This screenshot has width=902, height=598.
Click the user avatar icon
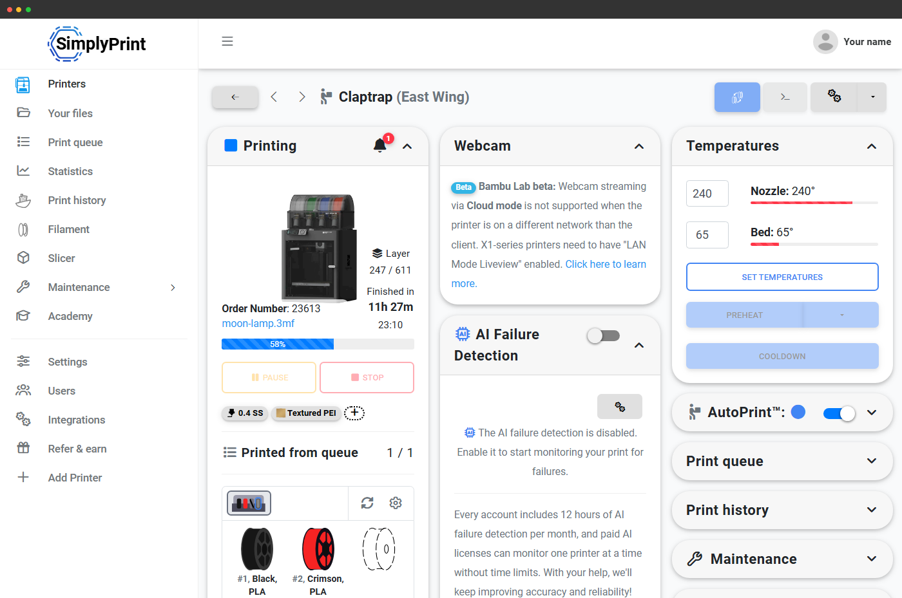click(825, 42)
